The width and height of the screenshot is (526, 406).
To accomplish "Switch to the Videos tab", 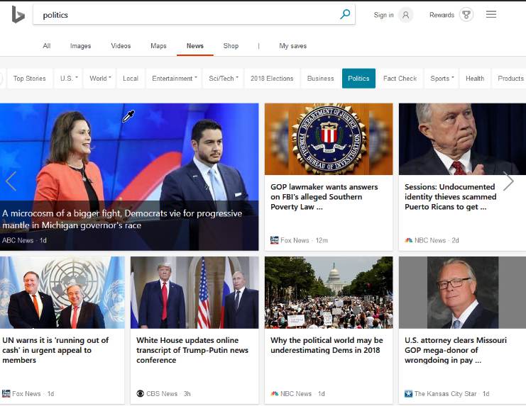I will coord(121,46).
